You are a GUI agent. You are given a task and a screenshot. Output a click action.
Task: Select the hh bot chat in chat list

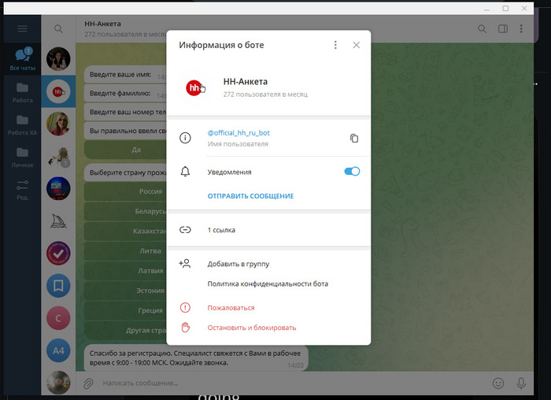(x=58, y=91)
